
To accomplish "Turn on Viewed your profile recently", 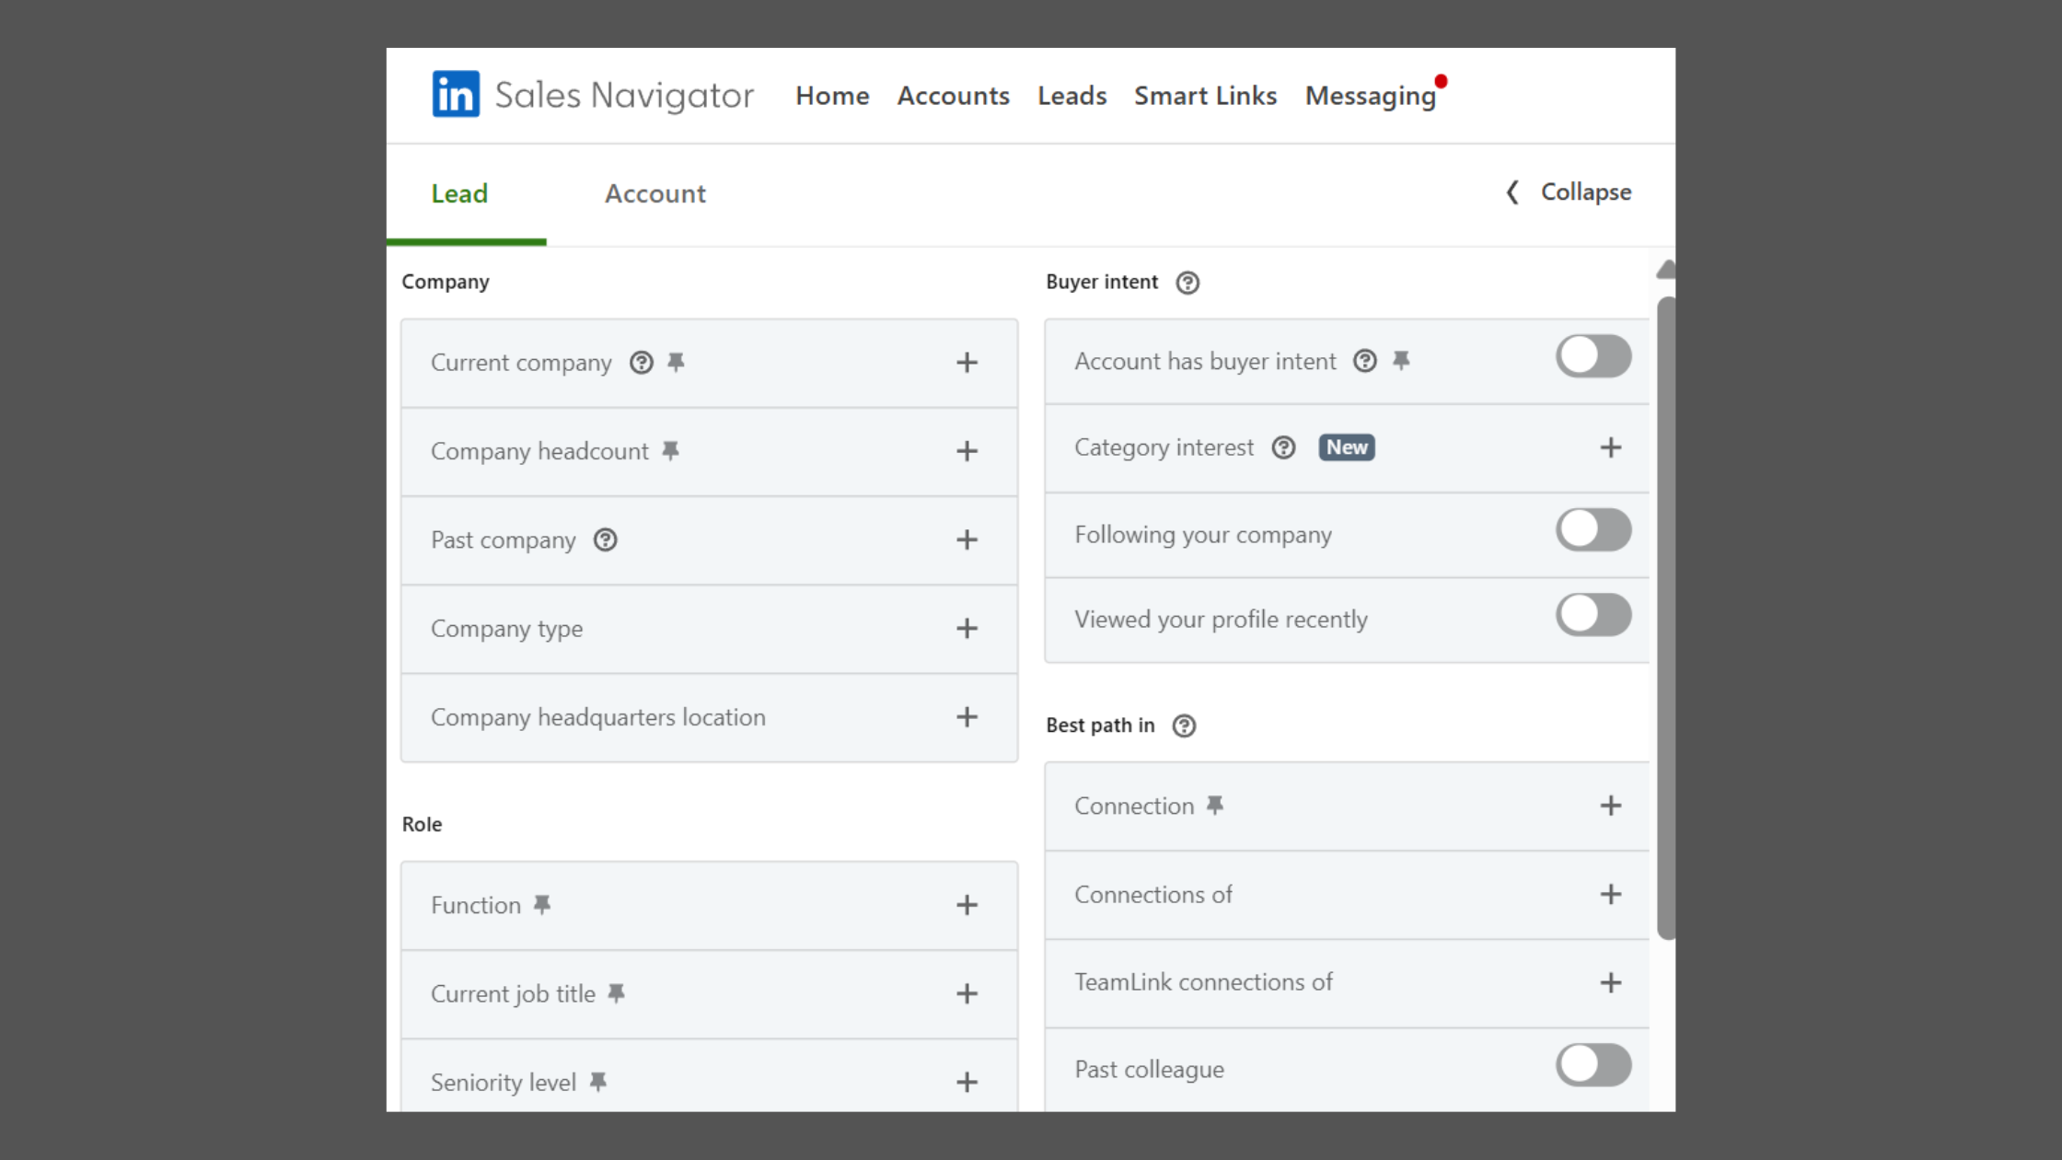I will click(1593, 615).
